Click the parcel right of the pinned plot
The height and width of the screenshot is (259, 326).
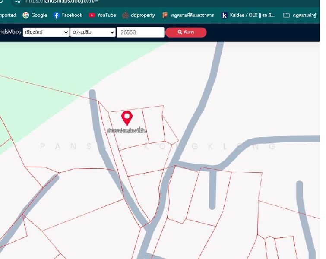[x=153, y=124]
